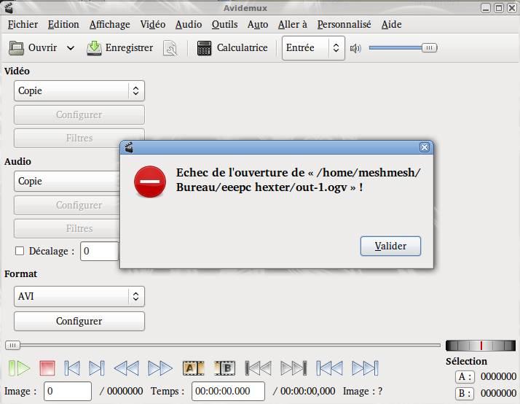The width and height of the screenshot is (520, 404).
Task: Go to next frame icon
Action: pyautogui.click(x=97, y=368)
